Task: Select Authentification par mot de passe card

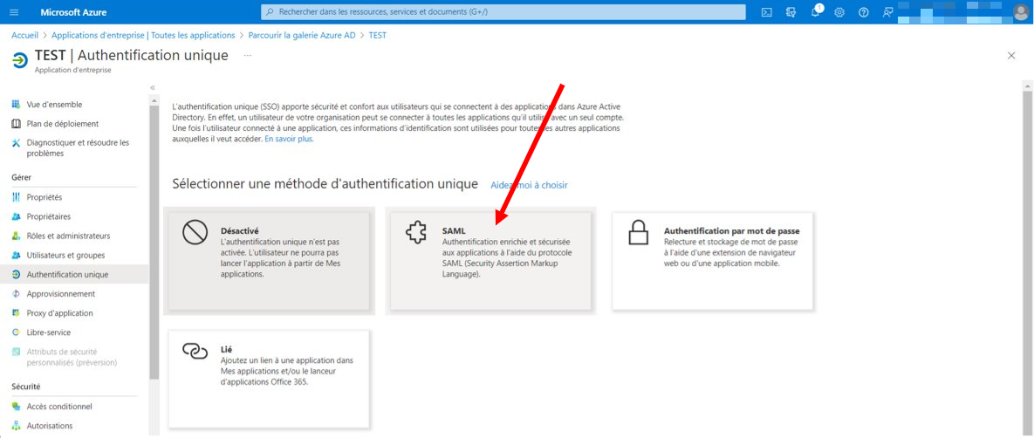Action: (x=712, y=261)
